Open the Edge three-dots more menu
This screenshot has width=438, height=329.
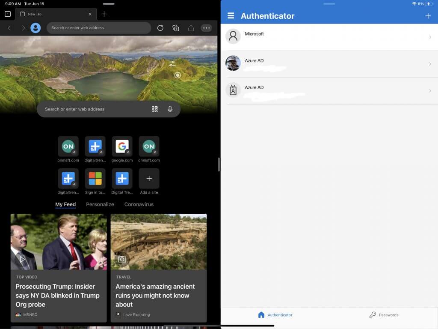point(207,28)
